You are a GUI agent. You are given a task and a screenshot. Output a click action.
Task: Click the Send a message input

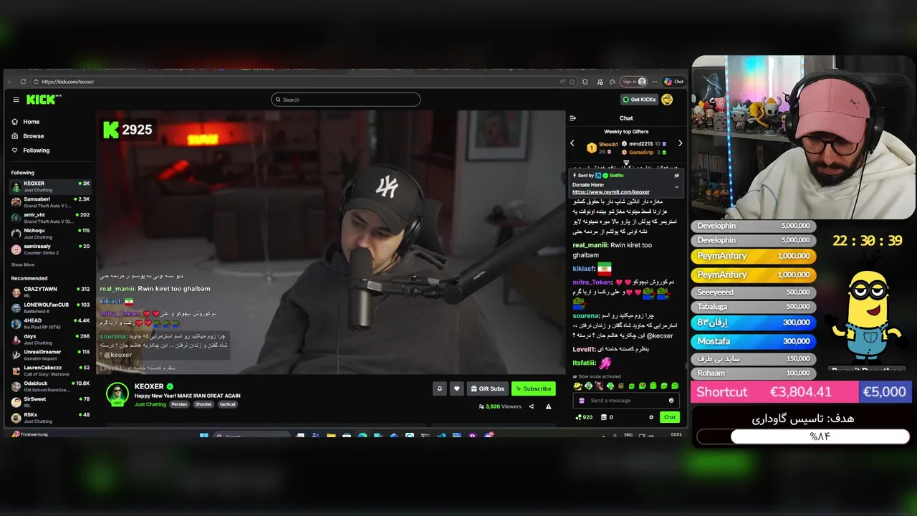pyautogui.click(x=627, y=401)
